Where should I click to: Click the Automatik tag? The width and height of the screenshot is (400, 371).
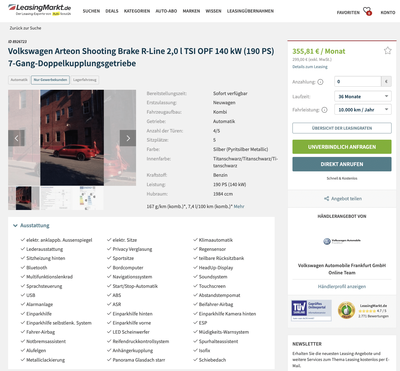click(x=19, y=80)
